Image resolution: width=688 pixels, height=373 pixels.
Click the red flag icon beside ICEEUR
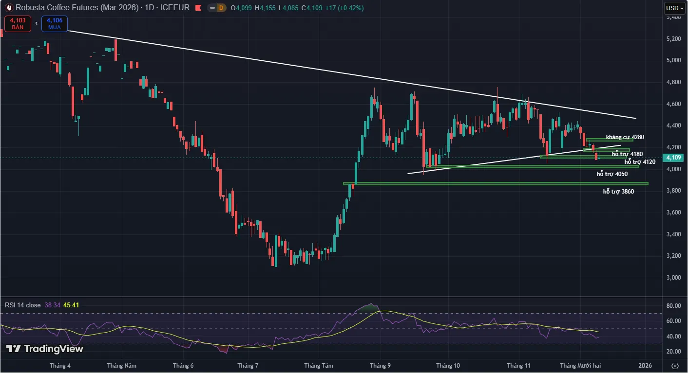tap(197, 8)
